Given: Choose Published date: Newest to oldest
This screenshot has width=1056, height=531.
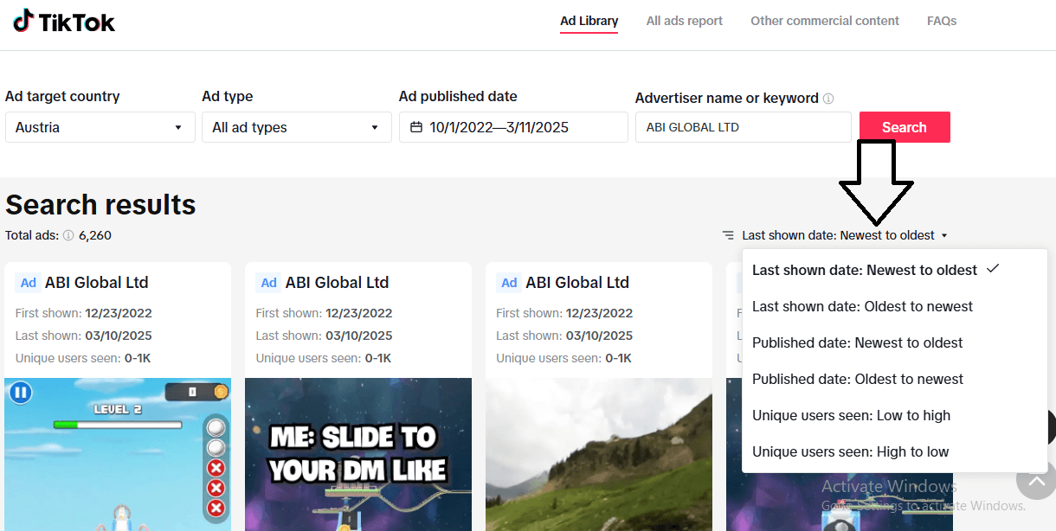Looking at the screenshot, I should (x=857, y=342).
